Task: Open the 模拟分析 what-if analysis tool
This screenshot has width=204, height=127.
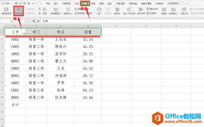Action: click(x=152, y=9)
